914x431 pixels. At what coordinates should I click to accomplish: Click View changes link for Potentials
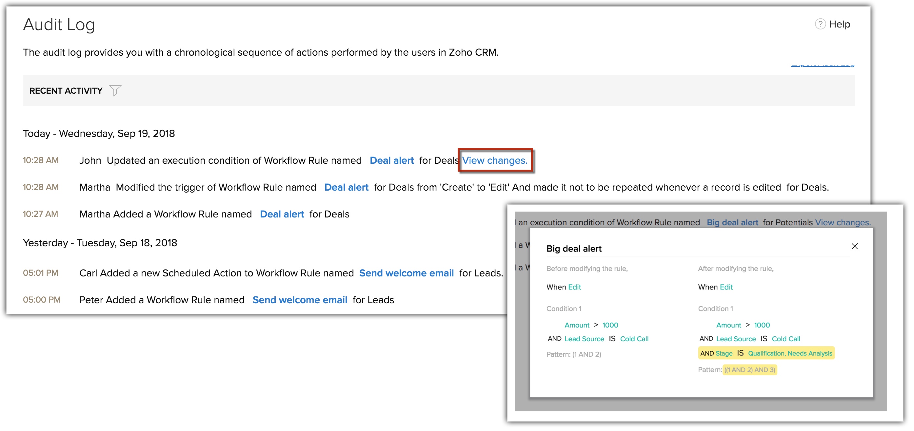[843, 223]
